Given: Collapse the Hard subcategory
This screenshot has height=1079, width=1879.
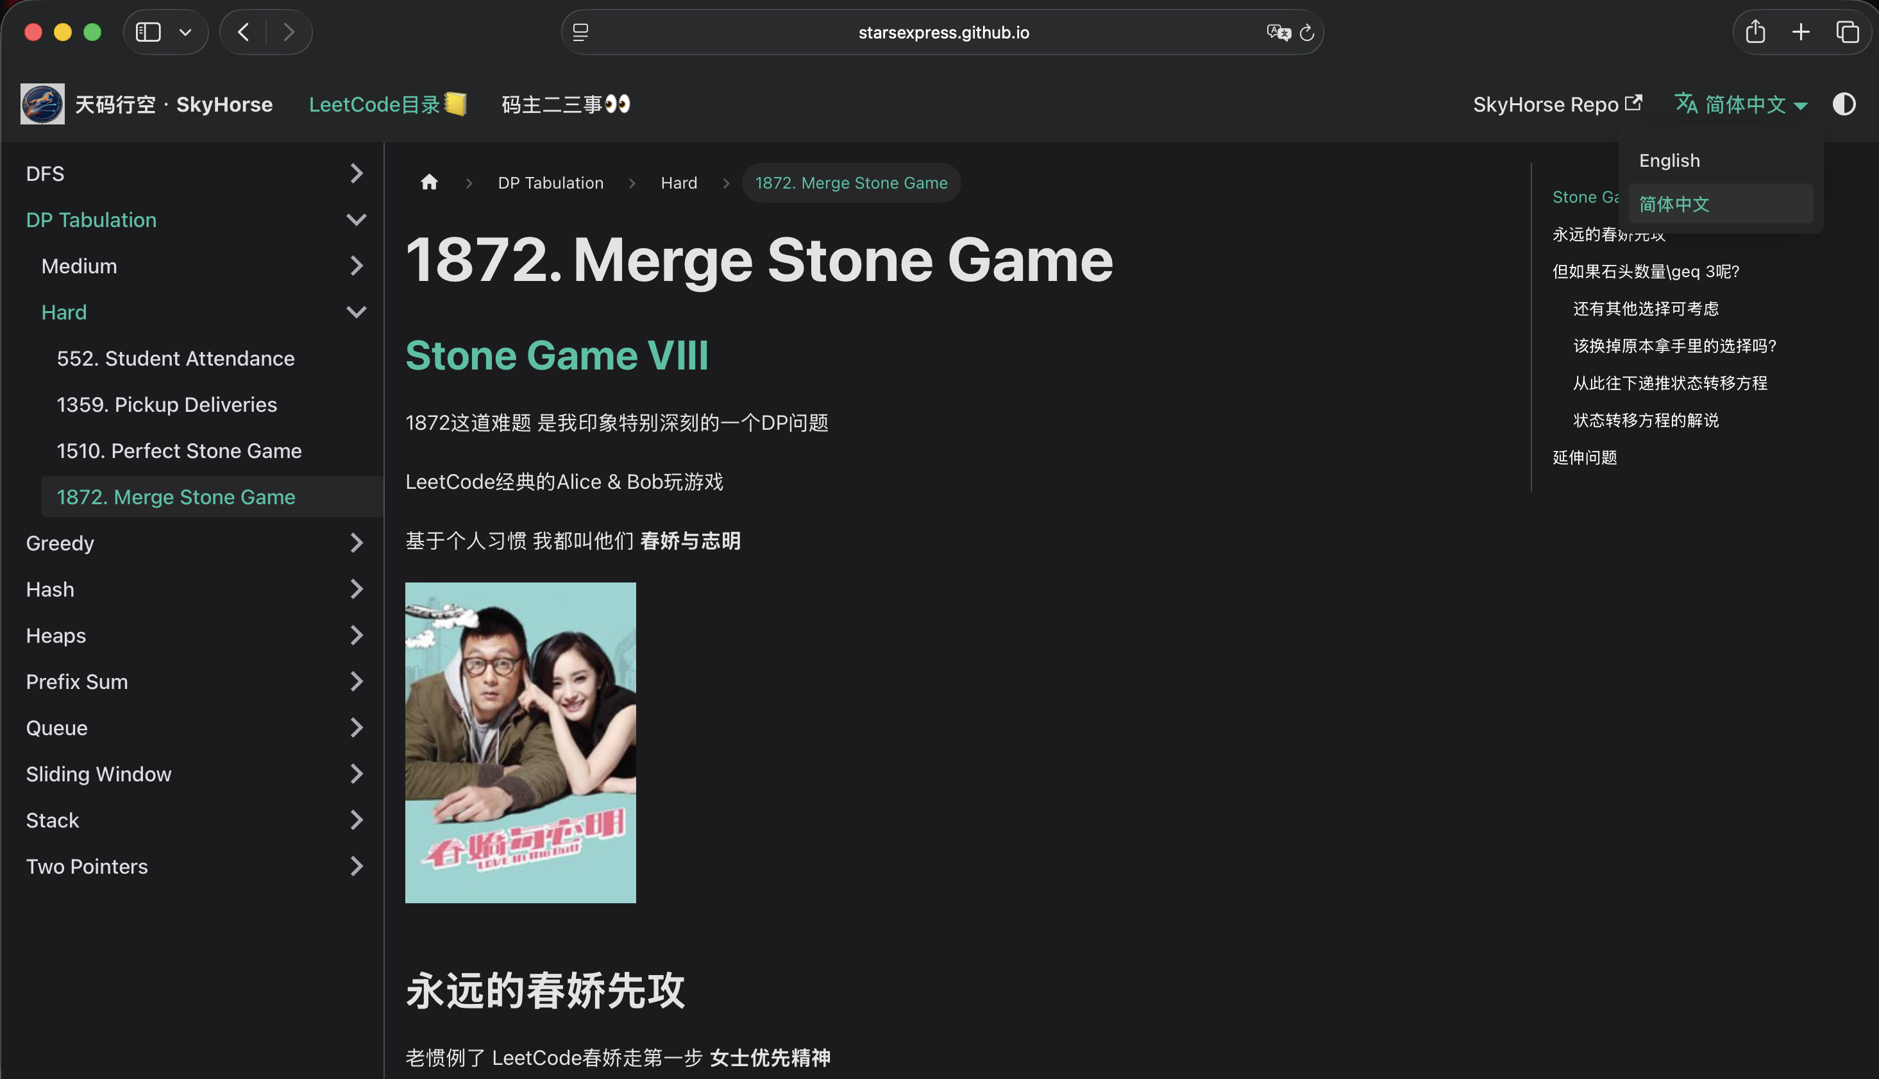Looking at the screenshot, I should click(357, 312).
